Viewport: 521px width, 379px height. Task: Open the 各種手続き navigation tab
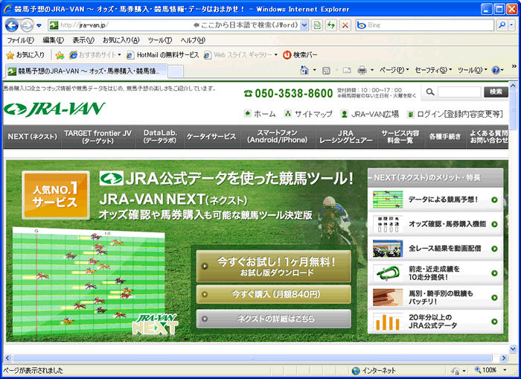[445, 137]
